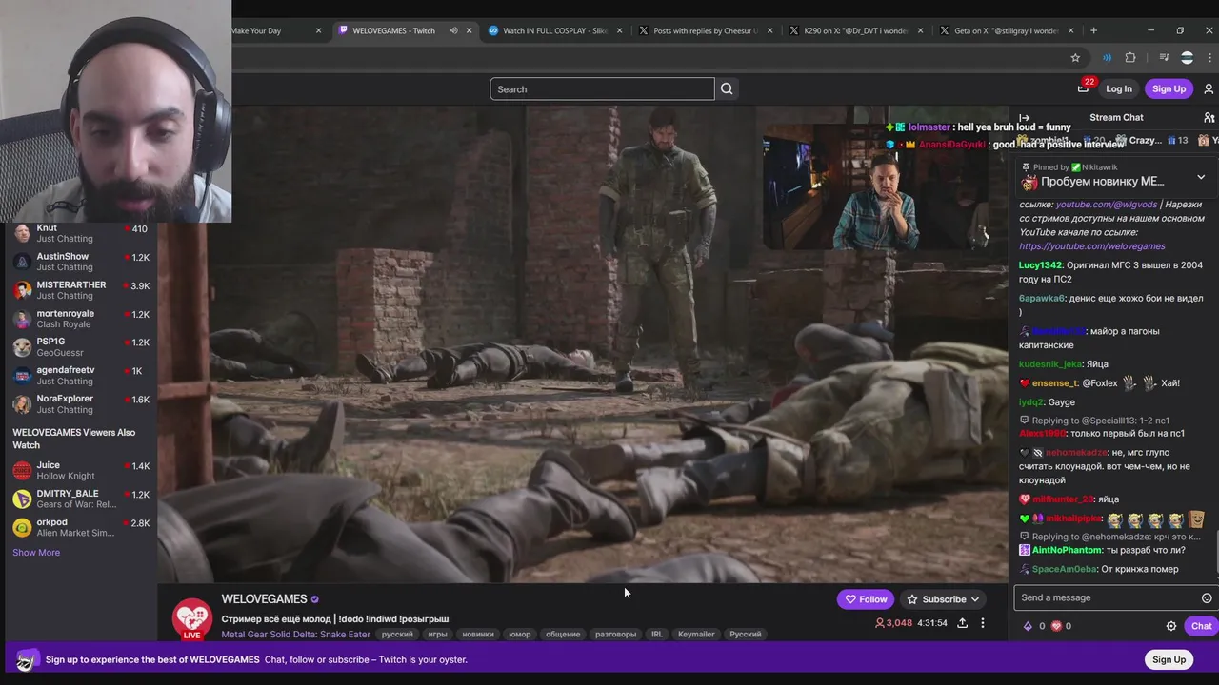Open PSP1G channel avatar
Viewport: 1219px width, 685px height.
[22, 347]
